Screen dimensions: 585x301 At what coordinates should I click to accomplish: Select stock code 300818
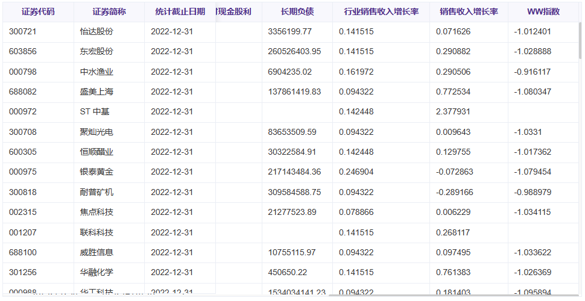coord(23,192)
